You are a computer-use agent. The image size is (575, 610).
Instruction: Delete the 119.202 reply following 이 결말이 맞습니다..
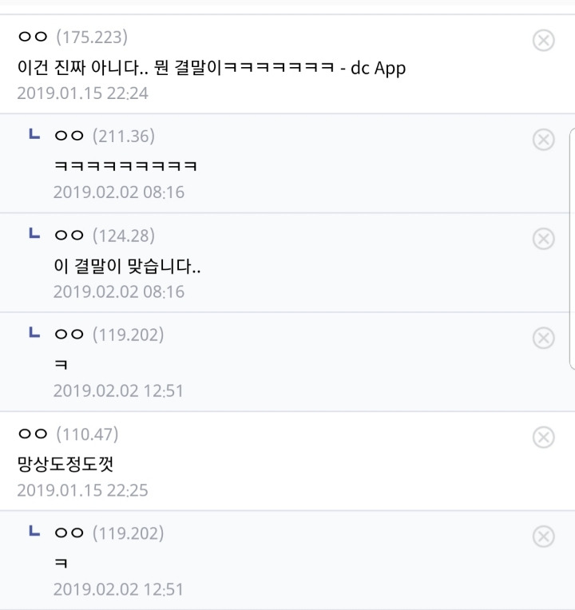click(544, 338)
